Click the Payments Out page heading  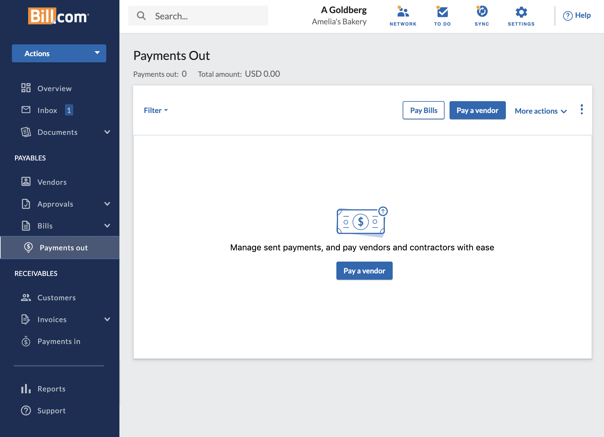172,56
